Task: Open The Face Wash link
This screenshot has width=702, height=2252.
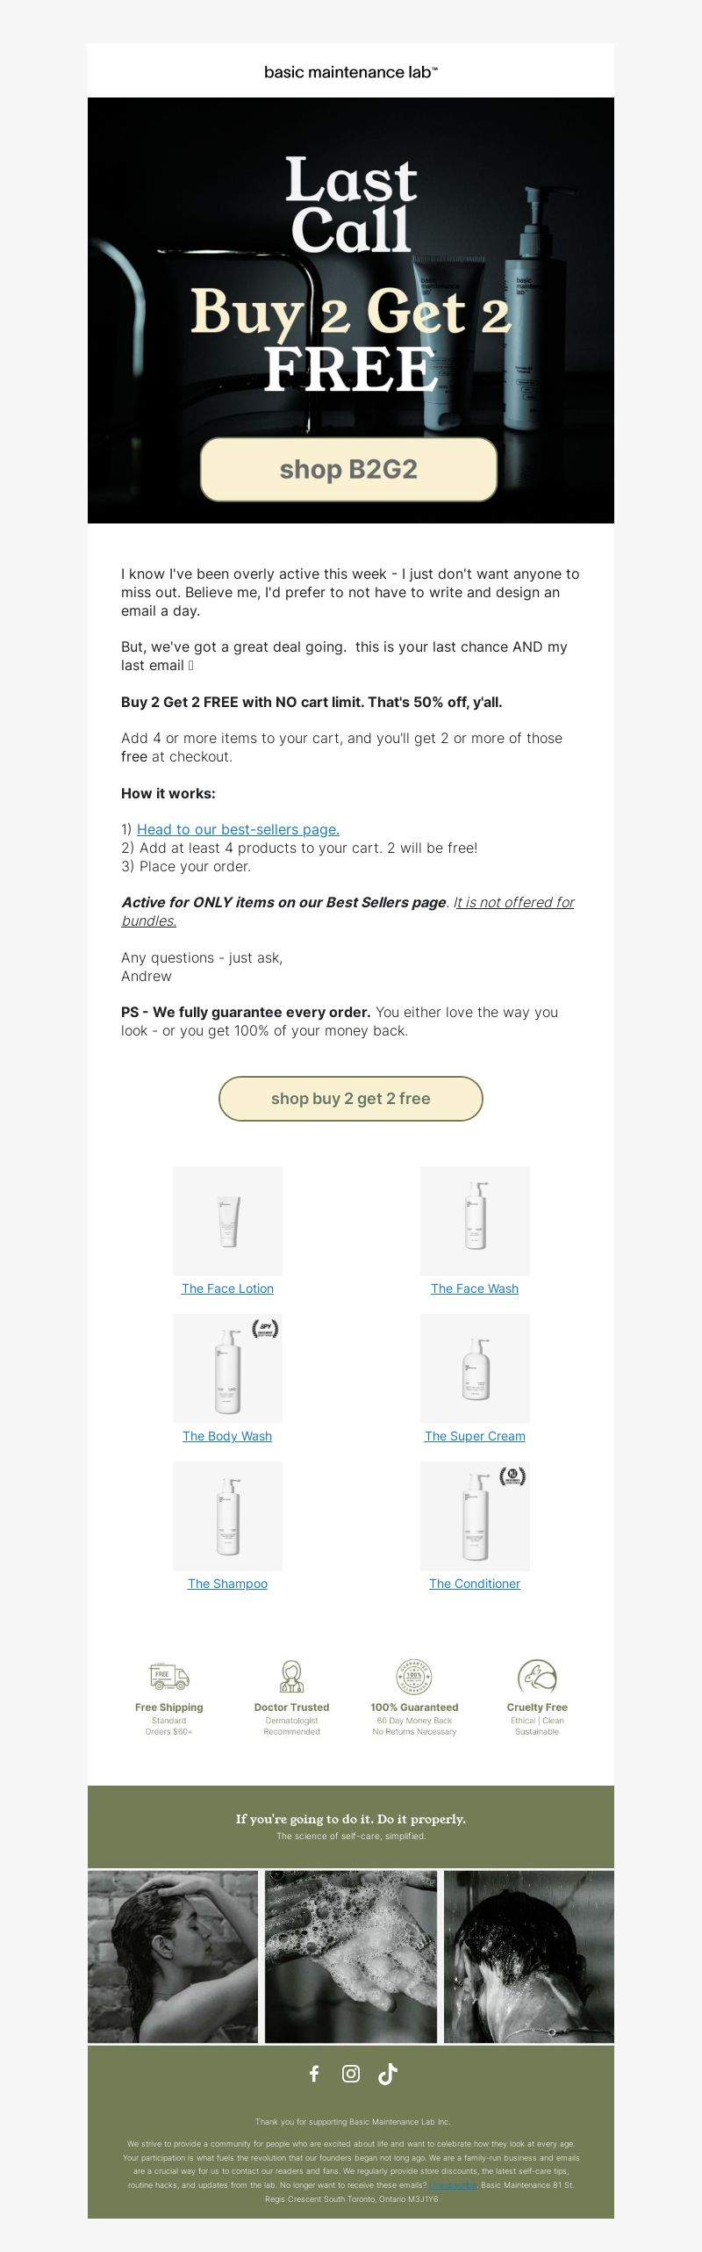Action: point(475,1288)
